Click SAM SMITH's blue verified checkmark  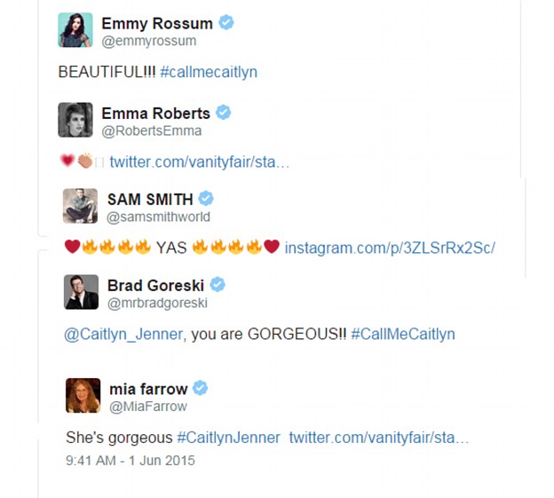pos(206,199)
